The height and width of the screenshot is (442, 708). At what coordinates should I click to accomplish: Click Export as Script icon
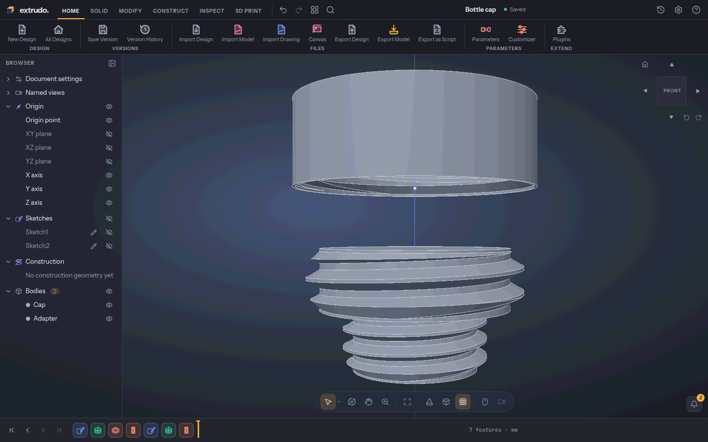[x=437, y=29]
